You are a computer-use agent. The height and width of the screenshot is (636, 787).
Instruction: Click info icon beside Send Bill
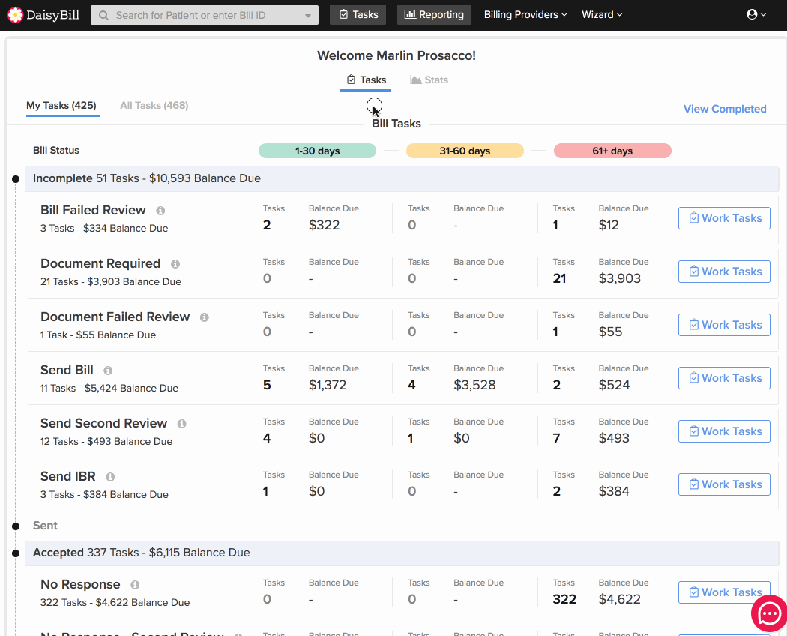click(108, 370)
